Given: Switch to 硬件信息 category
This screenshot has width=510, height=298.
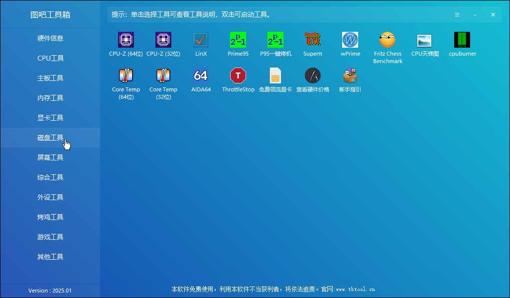Looking at the screenshot, I should click(x=50, y=38).
